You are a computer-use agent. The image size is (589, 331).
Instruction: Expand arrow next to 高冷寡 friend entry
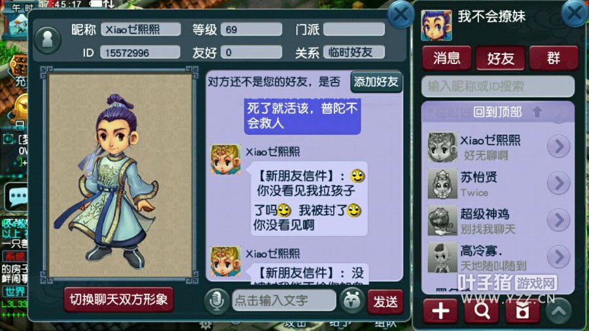[559, 256]
